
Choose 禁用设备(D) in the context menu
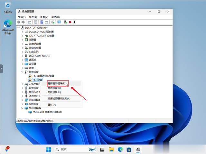(x=61, y=88)
